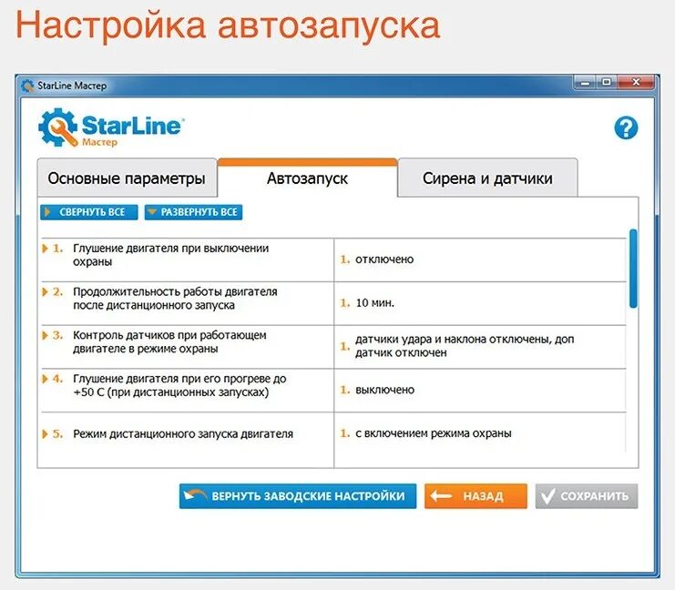The width and height of the screenshot is (675, 590).
Task: Switch to the Основные параметры tab
Action: point(127,178)
